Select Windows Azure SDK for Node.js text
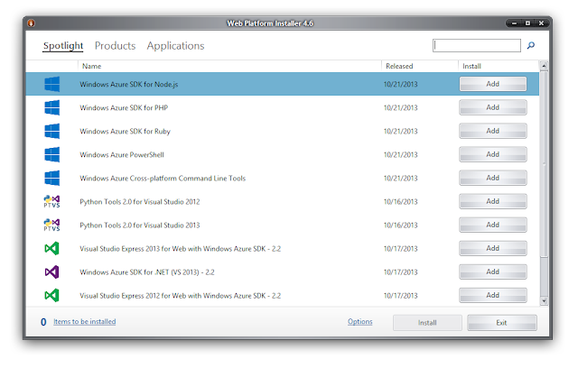Screen dimensions: 578x368 pyautogui.click(x=128, y=84)
